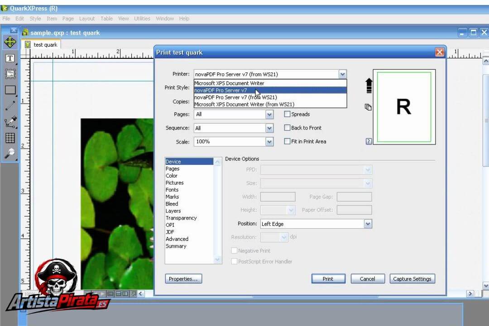Open the PPD dropdown
The height and width of the screenshot is (326, 489).
(368, 170)
